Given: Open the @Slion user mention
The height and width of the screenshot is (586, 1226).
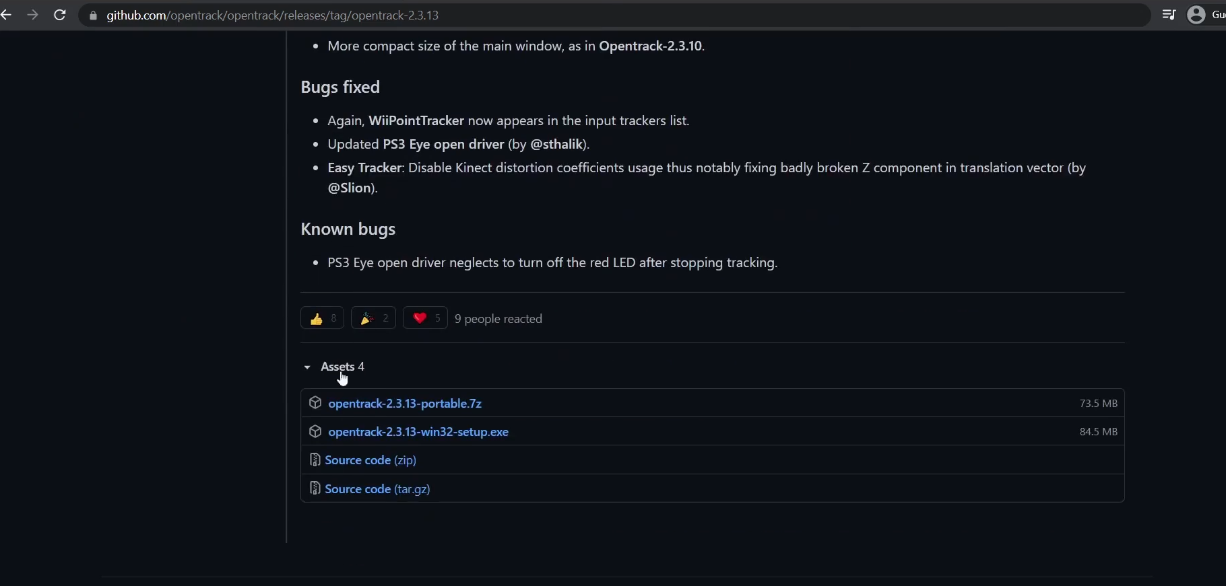Looking at the screenshot, I should 350,188.
